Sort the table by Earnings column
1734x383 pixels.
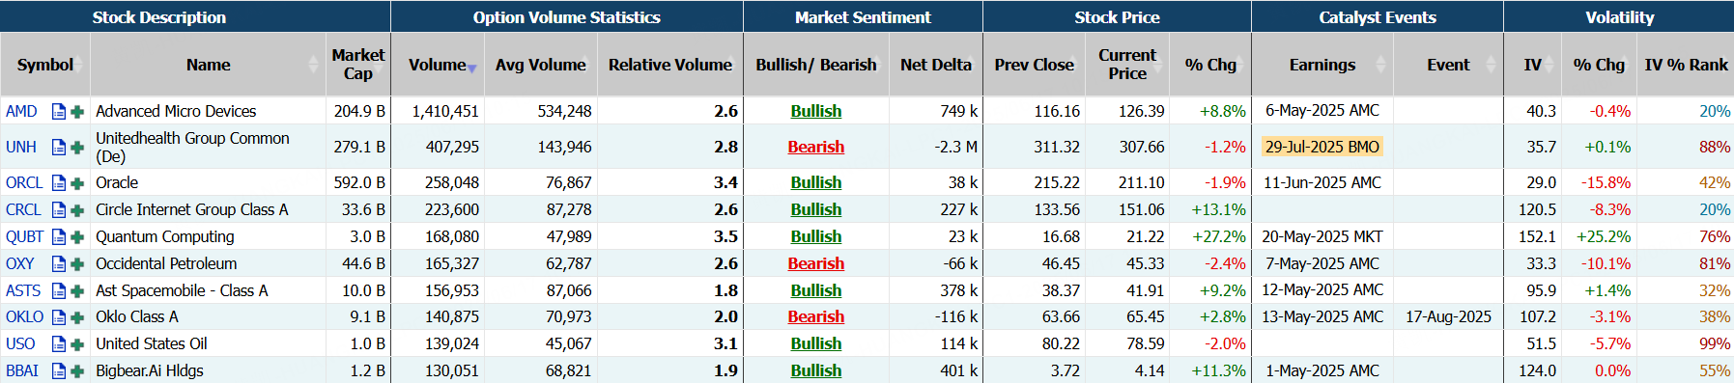[1322, 65]
